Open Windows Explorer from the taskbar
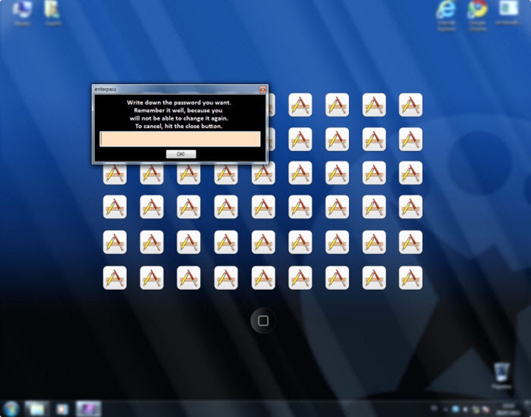This screenshot has height=417, width=531. 36,409
